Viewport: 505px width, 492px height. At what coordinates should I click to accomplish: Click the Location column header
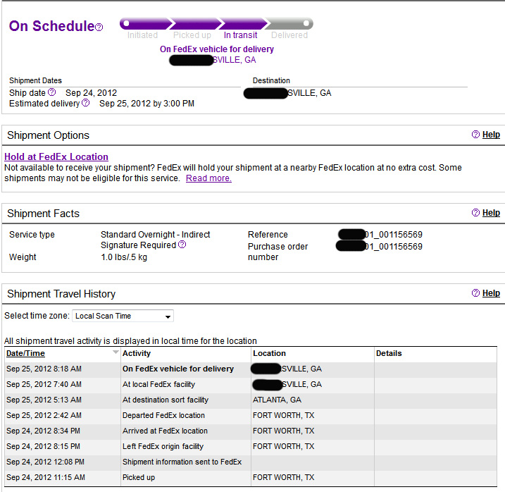point(269,353)
